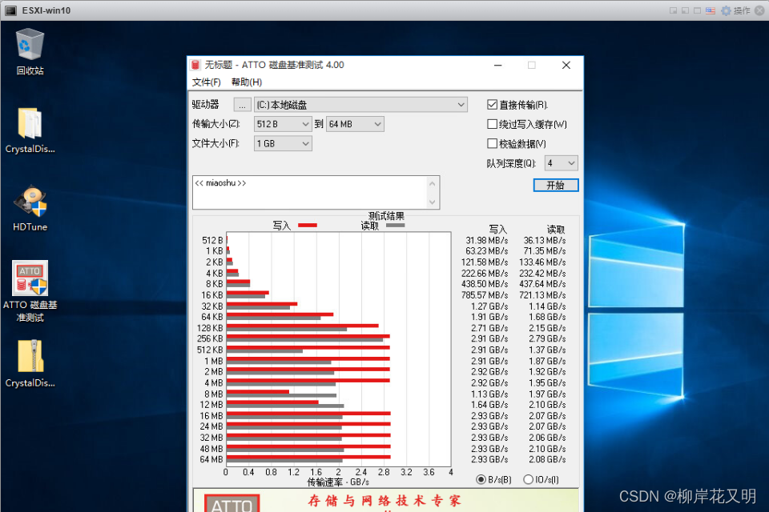Open the Help (帮助) menu

point(247,82)
